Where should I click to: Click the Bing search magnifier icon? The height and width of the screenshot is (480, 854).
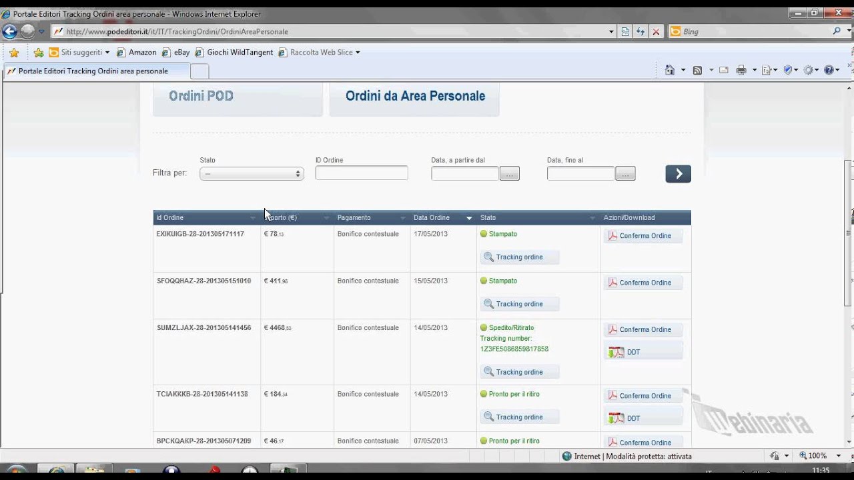(837, 31)
